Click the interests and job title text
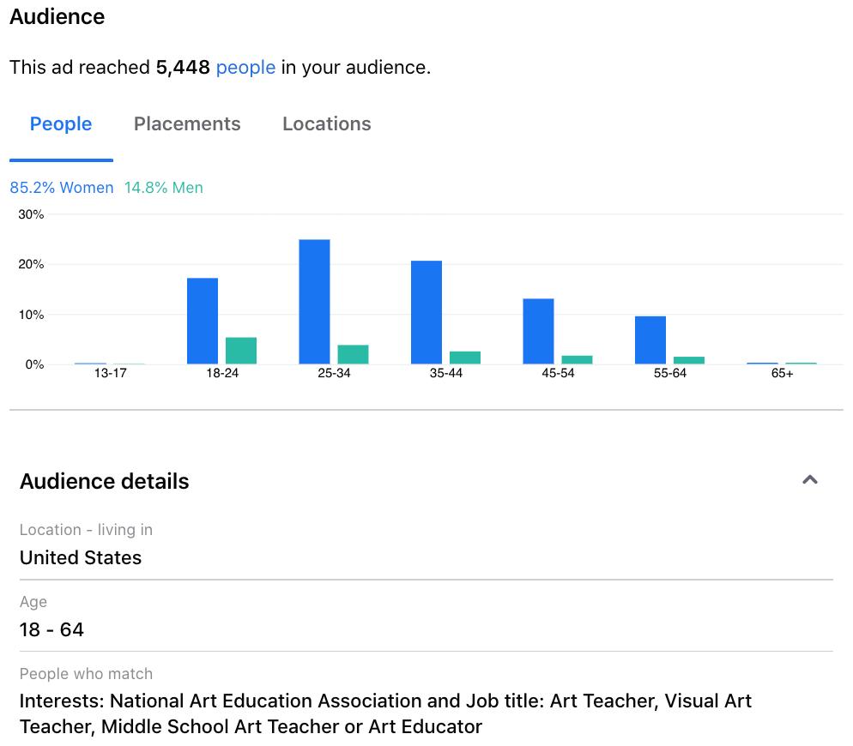 coord(385,713)
